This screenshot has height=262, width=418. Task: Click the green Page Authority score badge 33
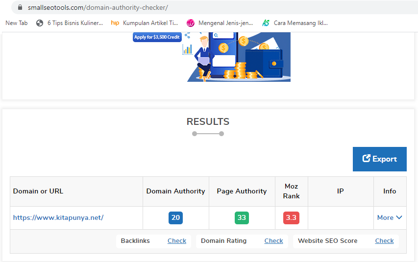(242, 217)
